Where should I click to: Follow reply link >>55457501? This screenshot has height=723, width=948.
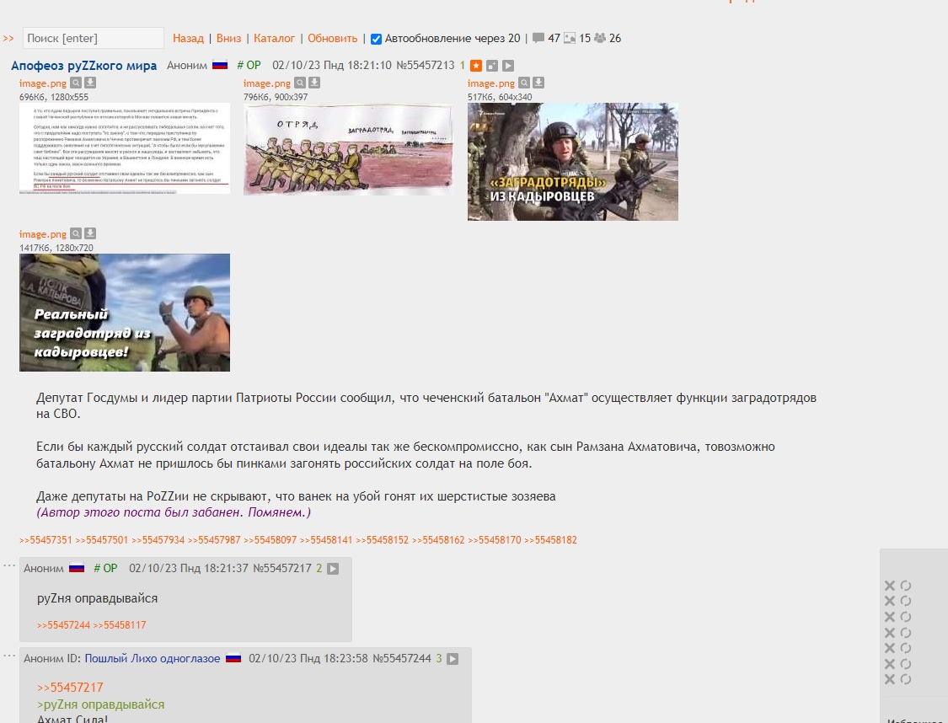click(x=102, y=540)
